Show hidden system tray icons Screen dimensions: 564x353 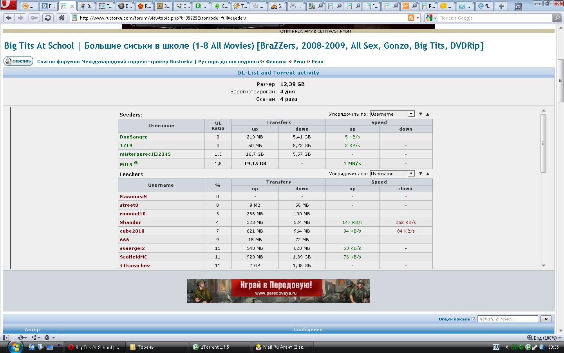(507, 347)
